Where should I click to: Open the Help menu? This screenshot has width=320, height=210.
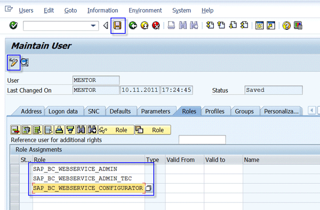coord(207,11)
